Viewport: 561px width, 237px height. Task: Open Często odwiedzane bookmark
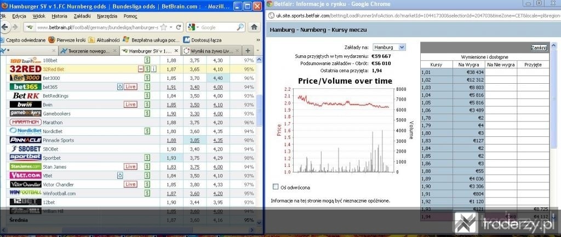[23, 40]
